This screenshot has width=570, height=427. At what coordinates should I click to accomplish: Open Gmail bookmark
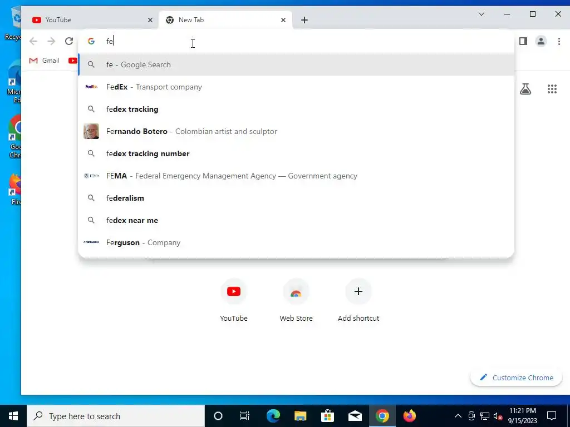tap(44, 61)
